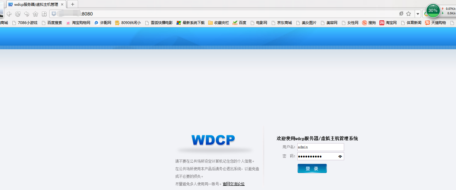
Task: Open the 搜狗 bookmark with the red S icon
Action: pos(369,22)
